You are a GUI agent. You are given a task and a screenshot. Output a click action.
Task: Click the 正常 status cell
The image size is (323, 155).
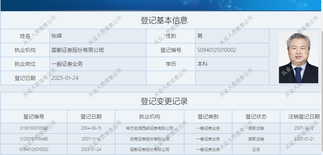click(x=256, y=149)
